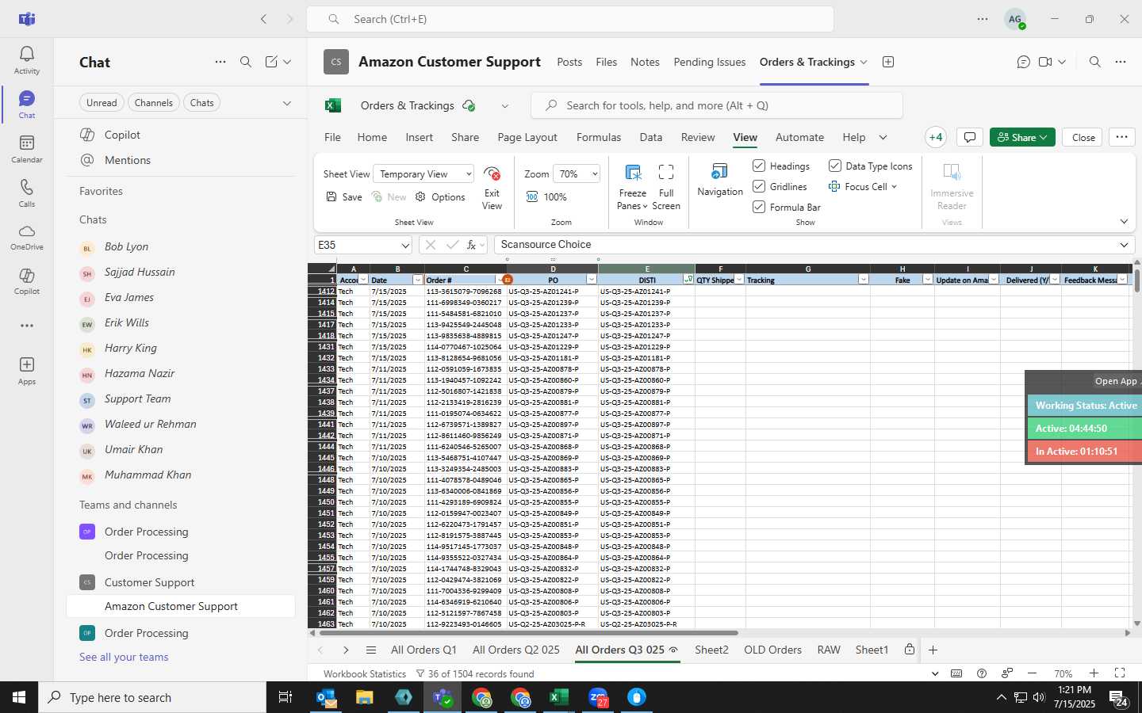Open Calendar in Teams sidebar
The width and height of the screenshot is (1142, 713).
click(26, 149)
